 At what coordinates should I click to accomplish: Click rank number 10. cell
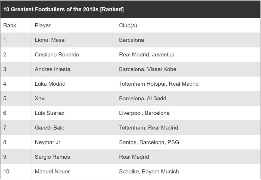[16, 171]
